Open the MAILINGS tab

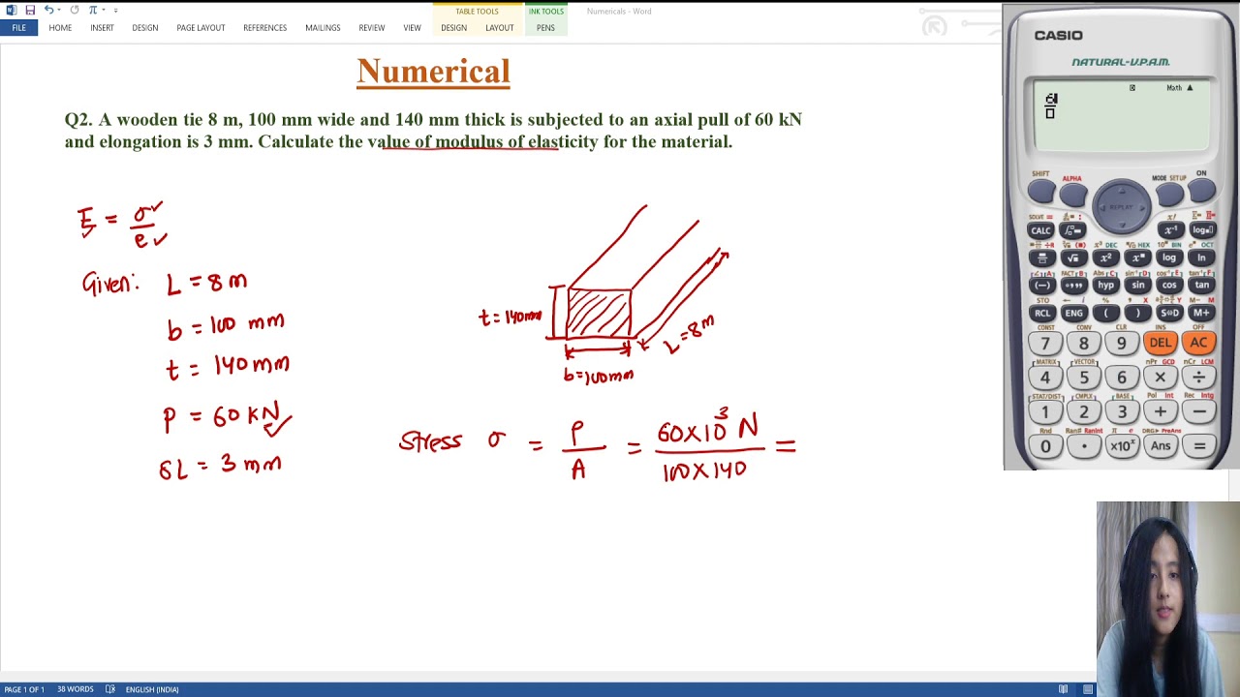tap(323, 28)
